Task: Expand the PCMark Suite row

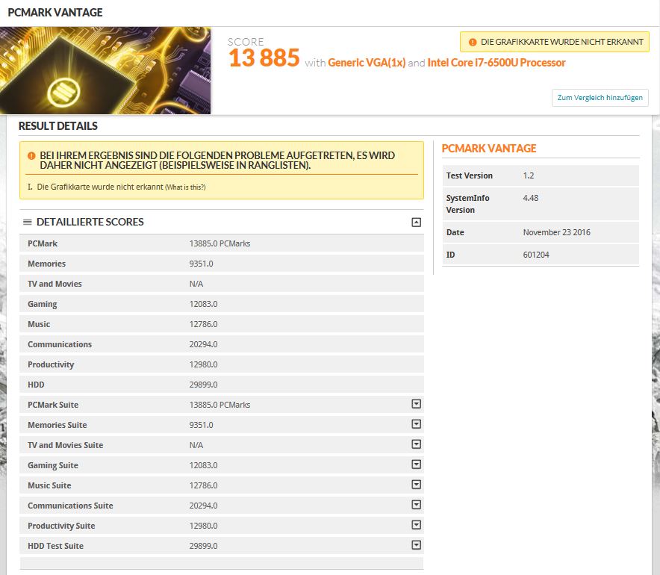Action: pos(416,404)
